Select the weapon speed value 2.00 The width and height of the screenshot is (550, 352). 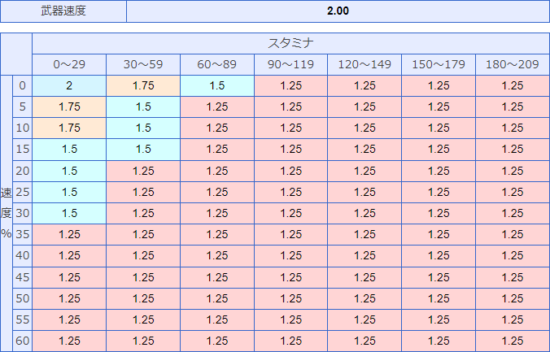click(x=338, y=11)
